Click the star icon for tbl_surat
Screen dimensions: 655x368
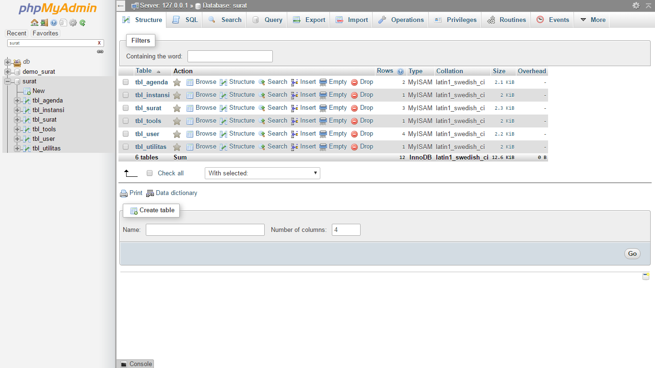(177, 108)
